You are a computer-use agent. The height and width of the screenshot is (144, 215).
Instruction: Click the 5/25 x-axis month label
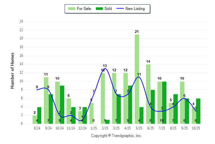click(139, 128)
